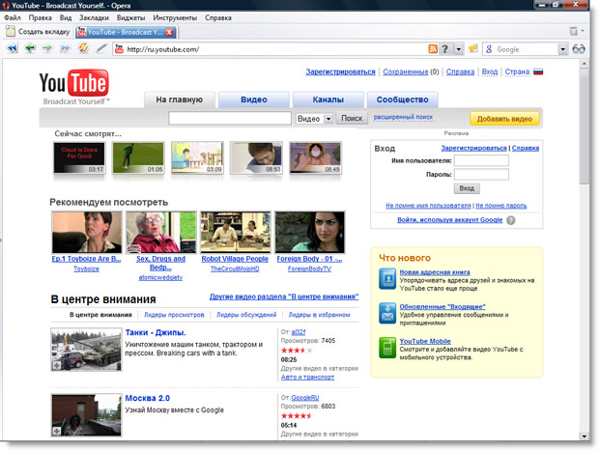
Task: Select Лидеры просмотров filter
Action: pos(174,315)
